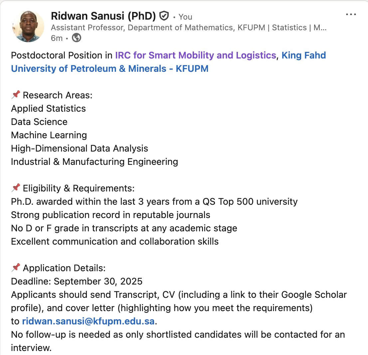This screenshot has width=368, height=355.
Task: Open Ridwan Sanusi's profile photo
Action: coord(28,27)
